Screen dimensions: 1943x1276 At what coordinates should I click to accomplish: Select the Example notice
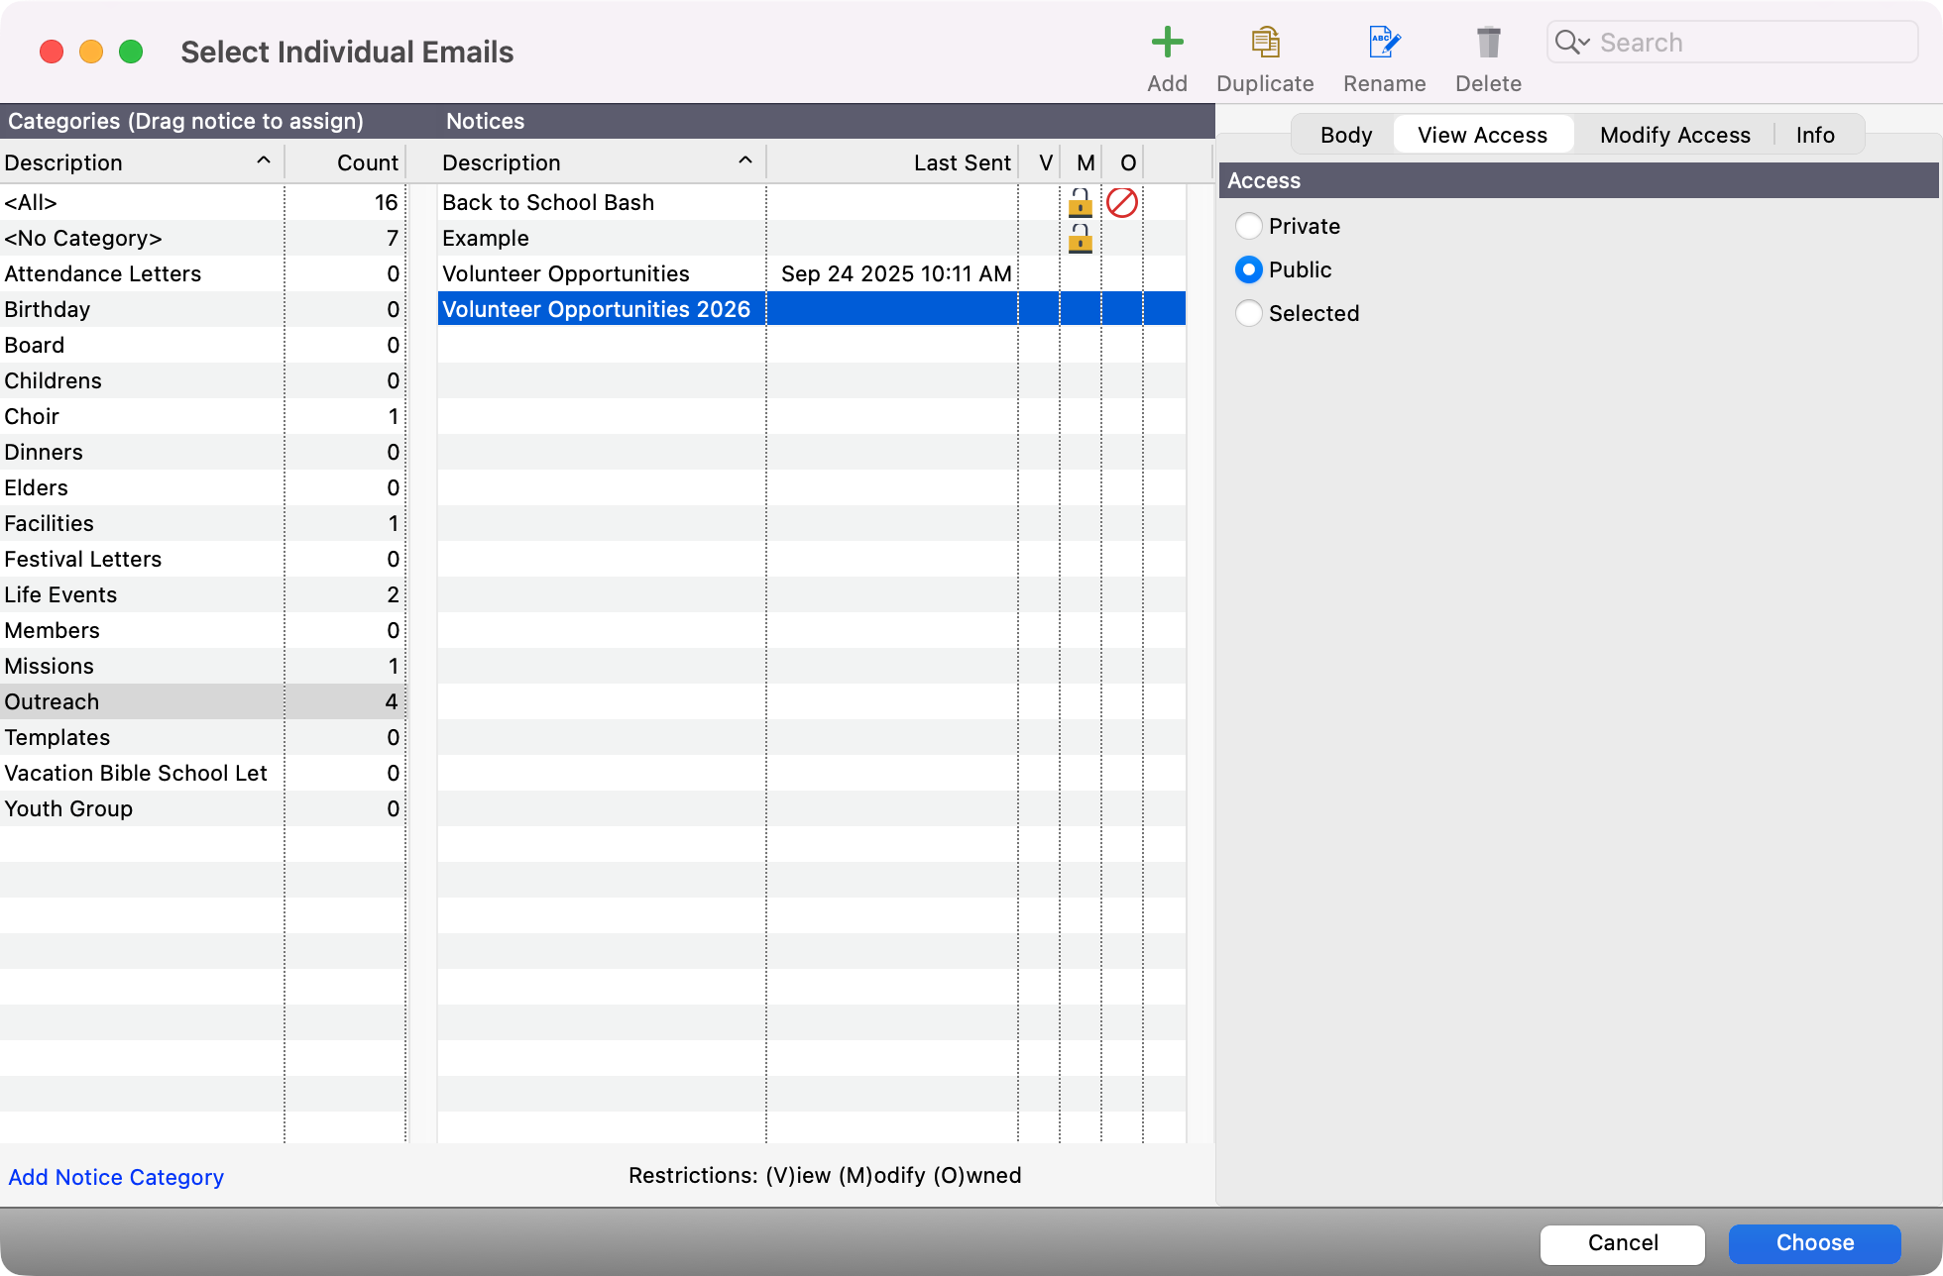(x=812, y=238)
